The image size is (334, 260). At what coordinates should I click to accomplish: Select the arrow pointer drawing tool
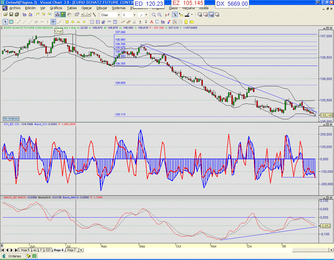(5, 22)
